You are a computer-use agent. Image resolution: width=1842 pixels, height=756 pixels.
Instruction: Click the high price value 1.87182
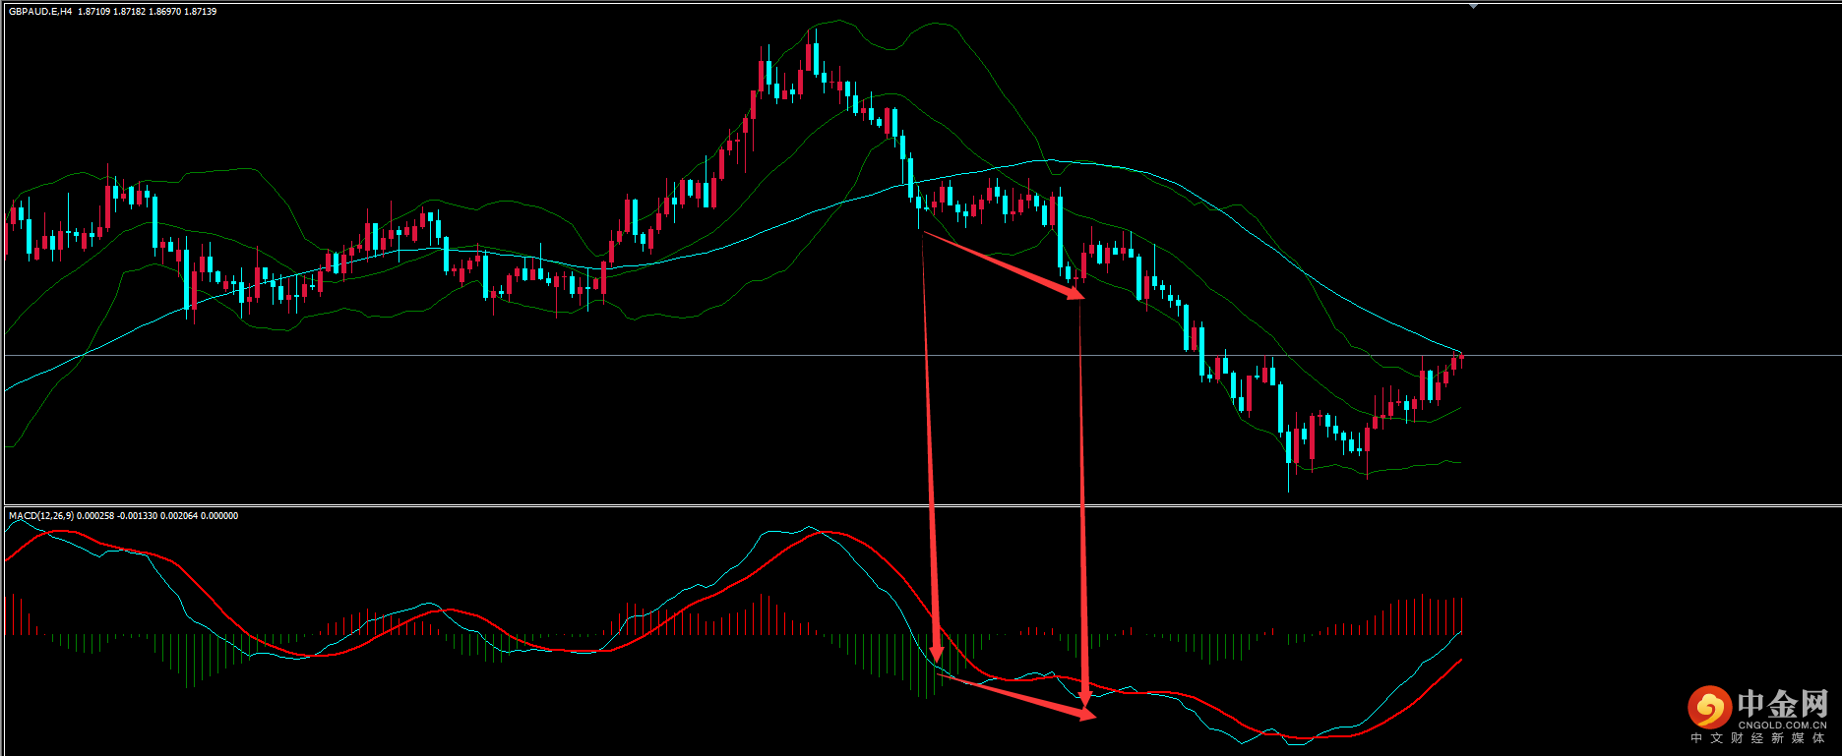(130, 12)
